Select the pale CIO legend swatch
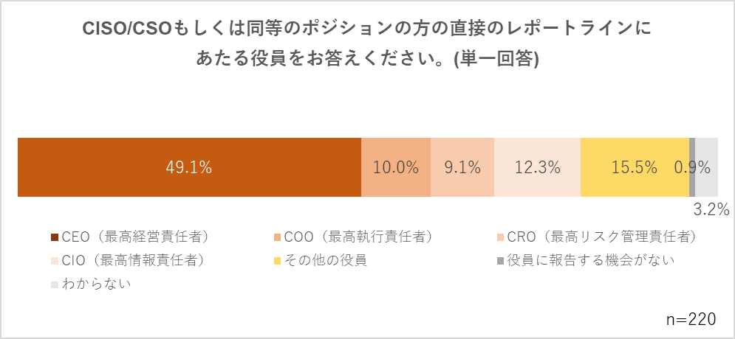Screen dimensions: 735x339 (x=55, y=260)
